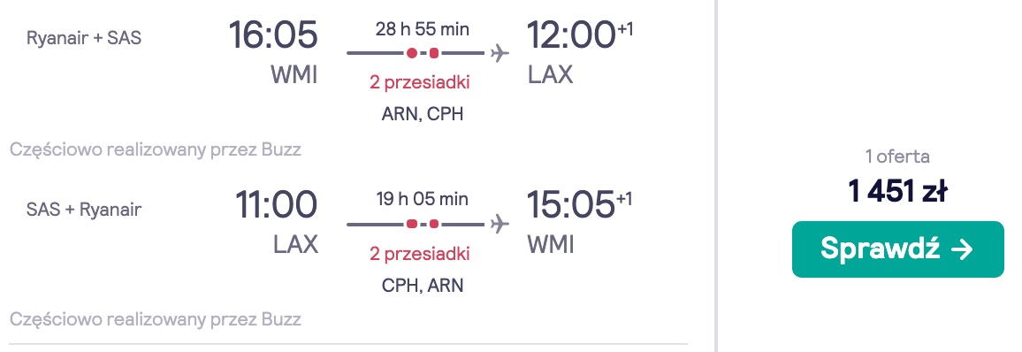Click the 28 h 55 min duration

tap(423, 28)
